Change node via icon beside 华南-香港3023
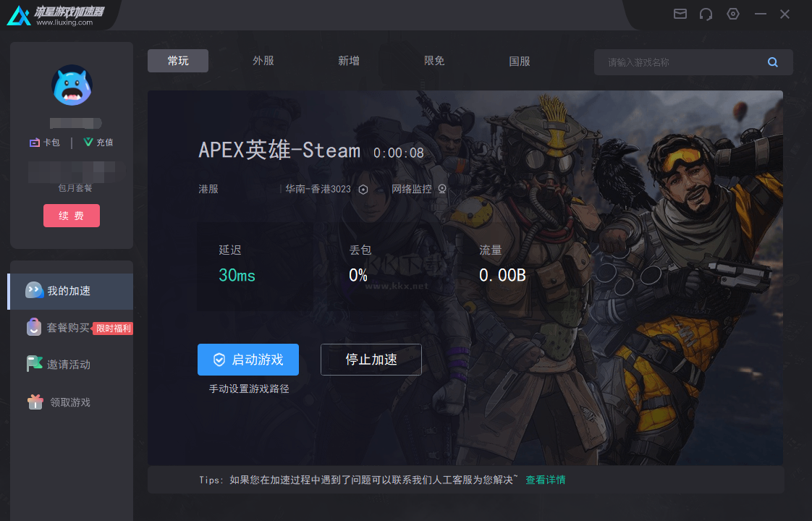 pos(363,190)
